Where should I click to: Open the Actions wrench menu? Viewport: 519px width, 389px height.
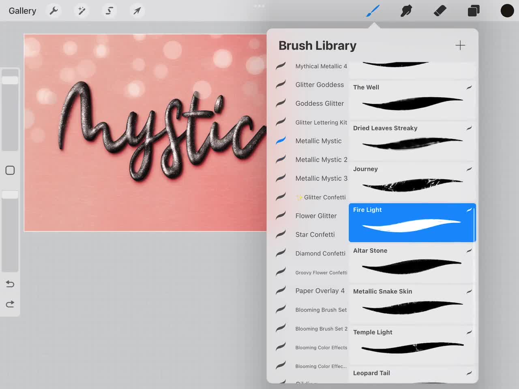54,11
